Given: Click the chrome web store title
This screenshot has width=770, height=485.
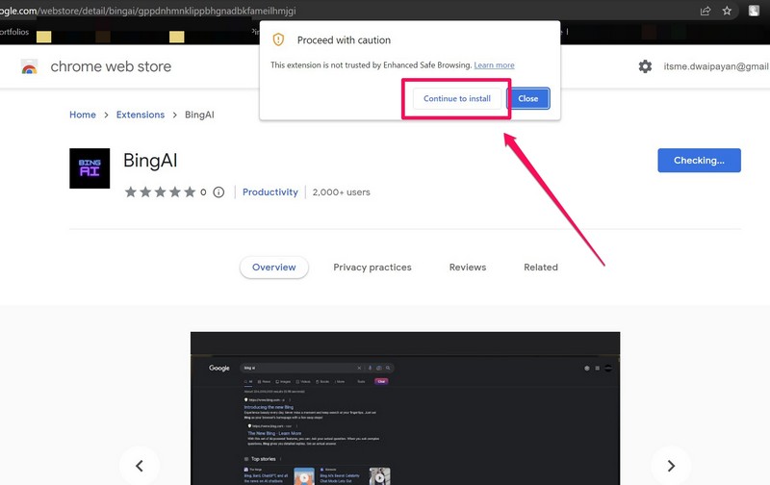Looking at the screenshot, I should [x=111, y=66].
